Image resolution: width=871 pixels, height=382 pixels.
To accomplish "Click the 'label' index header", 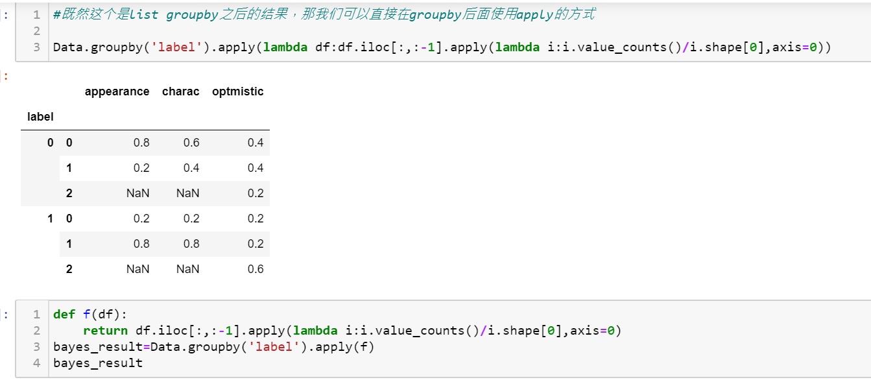I will (40, 117).
